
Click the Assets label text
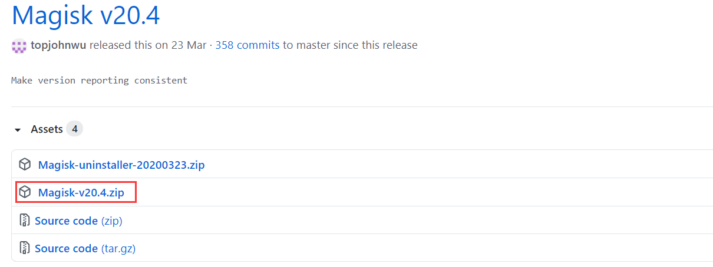(x=47, y=129)
